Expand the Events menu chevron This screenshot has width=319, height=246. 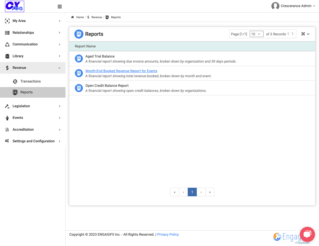[59, 118]
